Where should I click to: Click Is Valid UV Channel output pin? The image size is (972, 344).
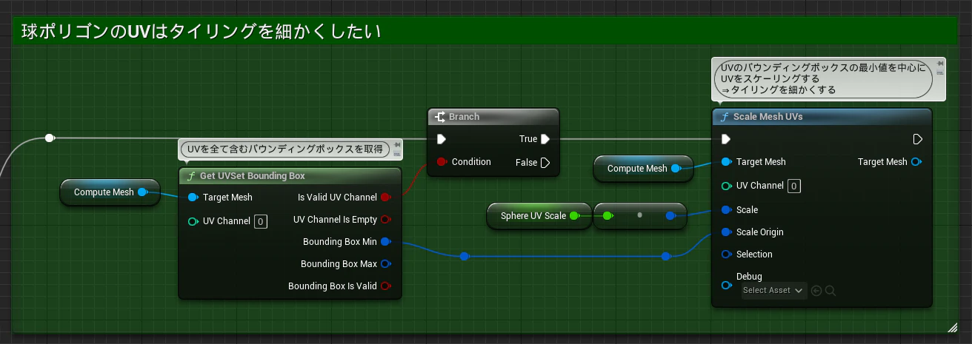pyautogui.click(x=385, y=198)
